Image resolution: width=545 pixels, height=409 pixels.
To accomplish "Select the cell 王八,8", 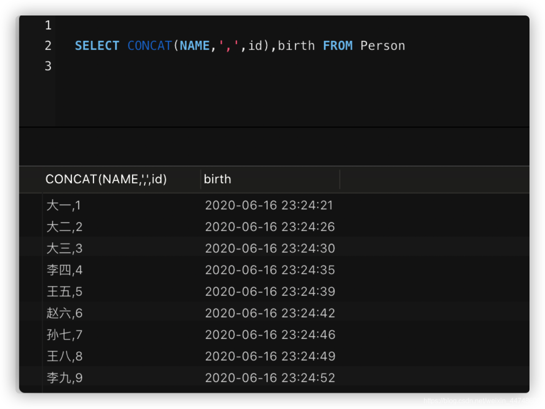I will pyautogui.click(x=65, y=356).
